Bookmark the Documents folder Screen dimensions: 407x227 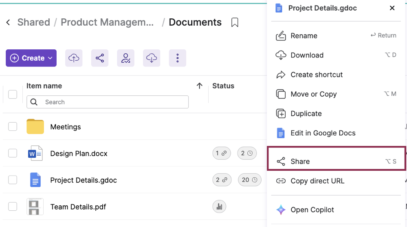pyautogui.click(x=235, y=22)
